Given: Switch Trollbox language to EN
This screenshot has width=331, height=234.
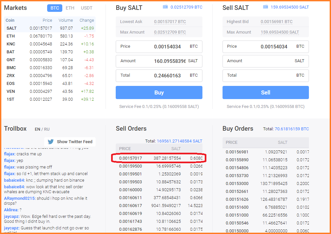Looking at the screenshot, I should pos(37,129).
